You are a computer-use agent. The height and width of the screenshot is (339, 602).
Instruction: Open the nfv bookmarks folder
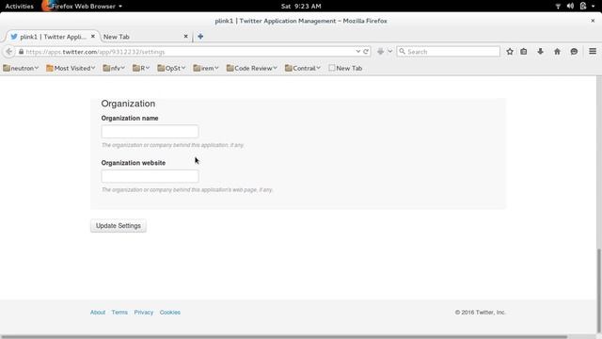pos(114,68)
